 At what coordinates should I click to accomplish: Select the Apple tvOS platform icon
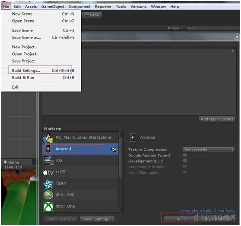(48, 172)
